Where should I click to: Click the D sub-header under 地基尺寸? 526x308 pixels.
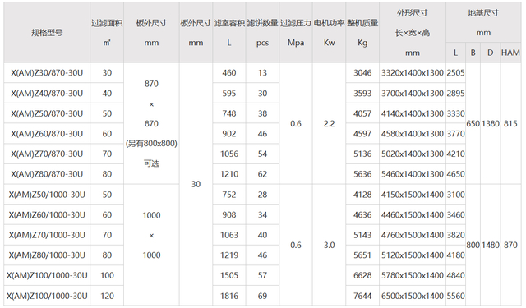(490, 53)
